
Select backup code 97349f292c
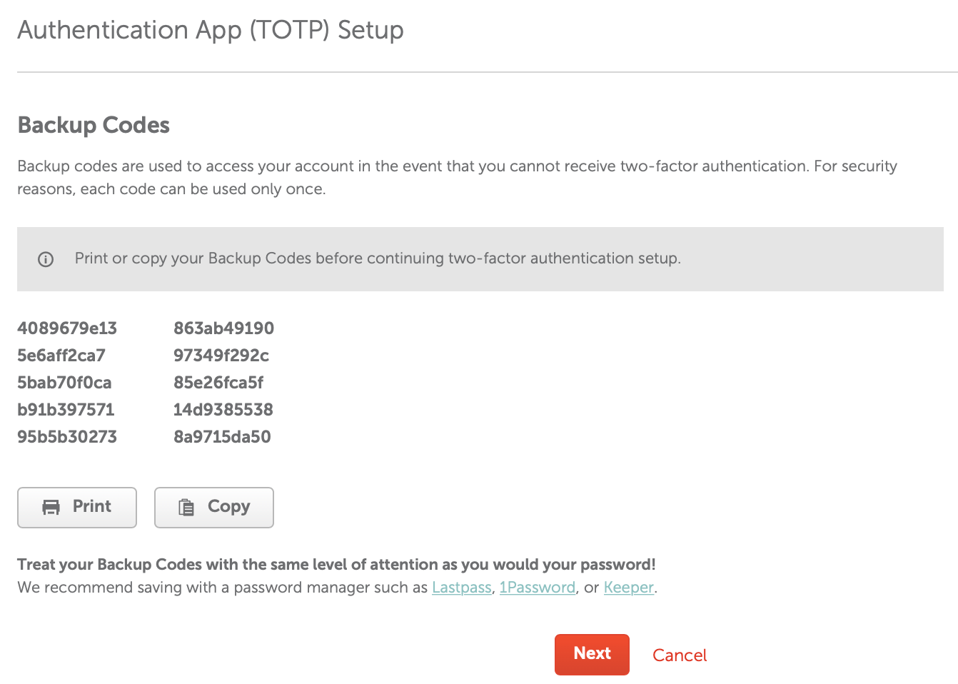(x=221, y=356)
